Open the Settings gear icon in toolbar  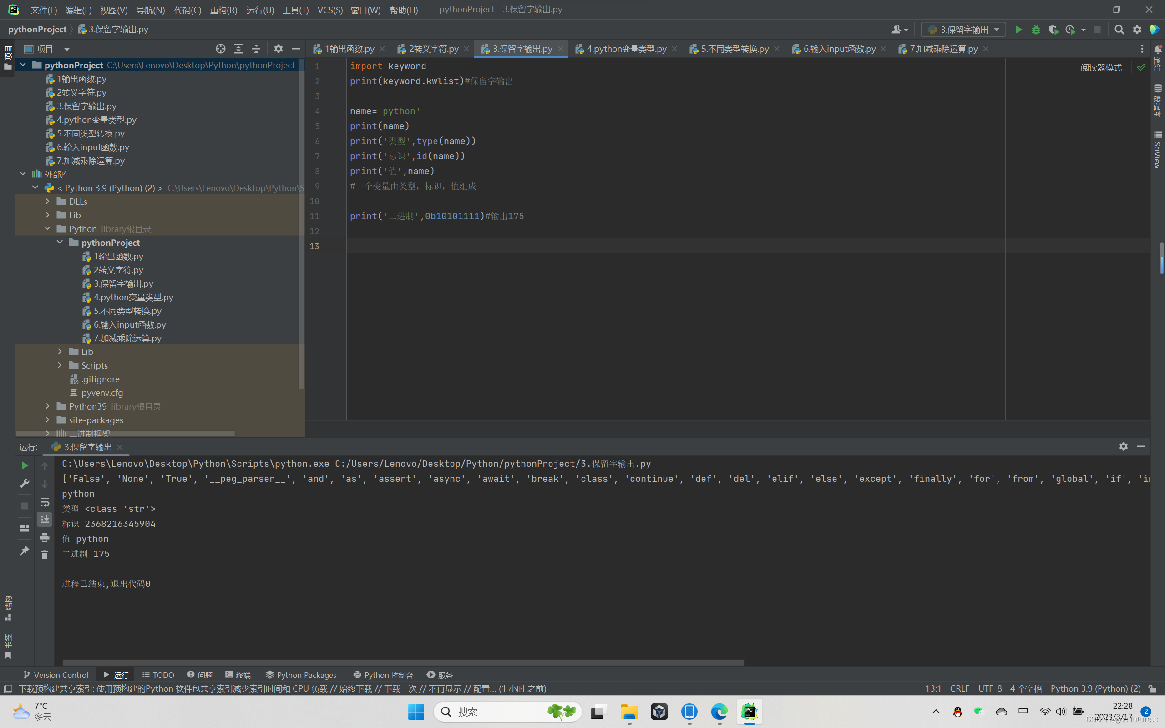click(x=1136, y=30)
